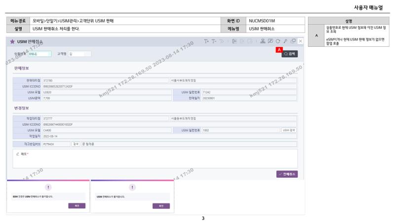Click the star favorite icon beside USIM 판매취소
The height and width of the screenshot is (222, 395).
pyautogui.click(x=12, y=41)
